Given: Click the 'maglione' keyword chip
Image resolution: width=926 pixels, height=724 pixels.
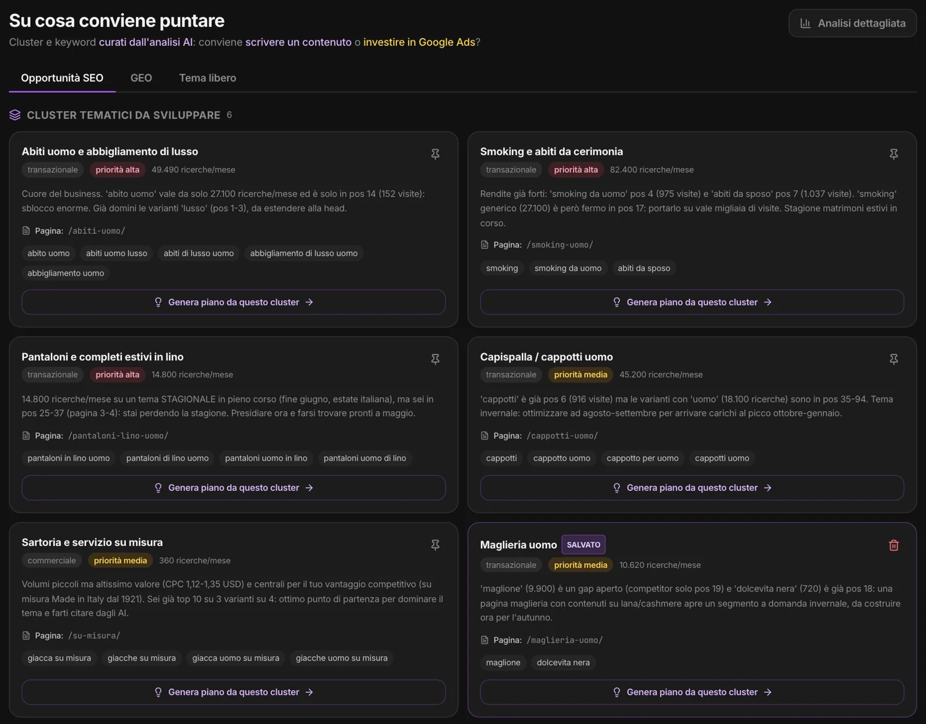Looking at the screenshot, I should pyautogui.click(x=503, y=663).
